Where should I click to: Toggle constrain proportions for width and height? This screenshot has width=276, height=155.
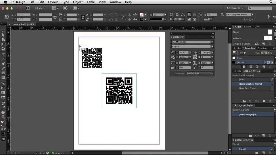point(55,17)
